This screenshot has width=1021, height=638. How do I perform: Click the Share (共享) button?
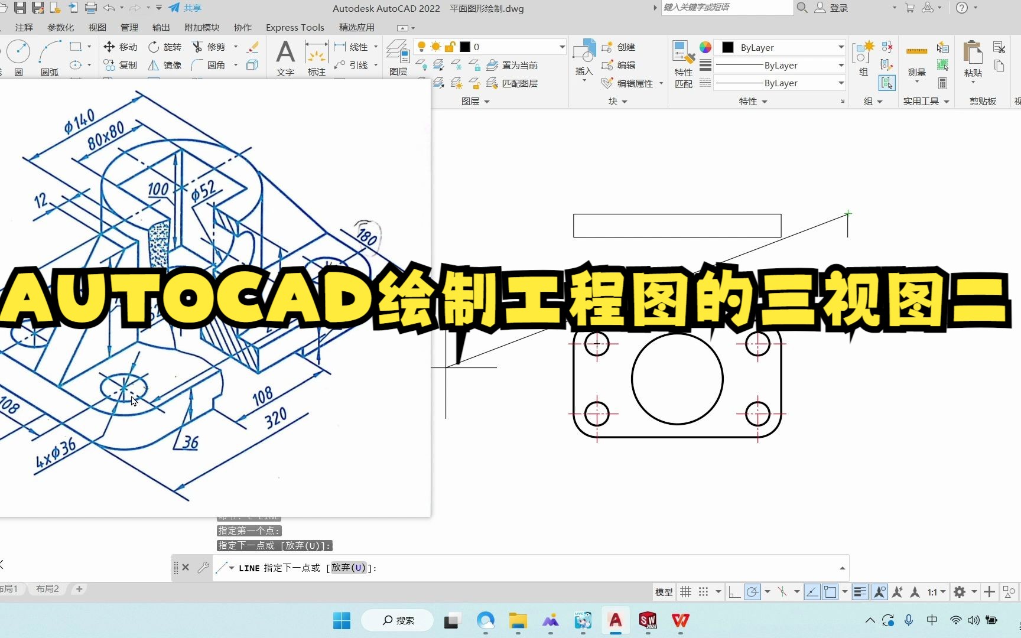click(x=185, y=8)
